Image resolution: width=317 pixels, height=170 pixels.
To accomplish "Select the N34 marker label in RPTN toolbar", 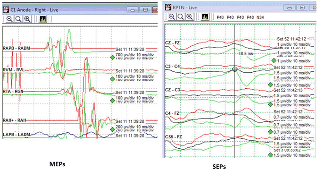I will [x=260, y=17].
